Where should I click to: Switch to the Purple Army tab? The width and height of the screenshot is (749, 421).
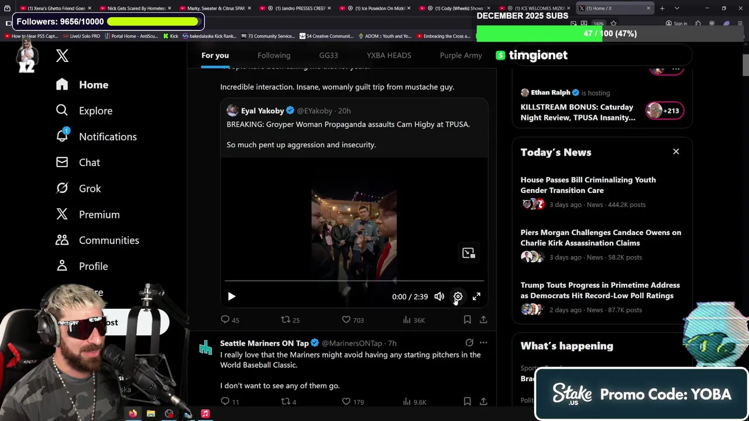(x=461, y=56)
